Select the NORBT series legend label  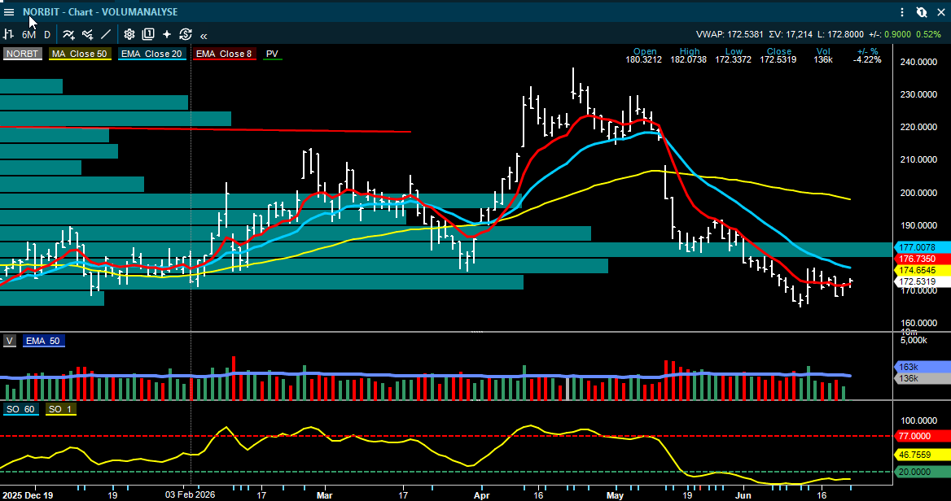pos(22,54)
